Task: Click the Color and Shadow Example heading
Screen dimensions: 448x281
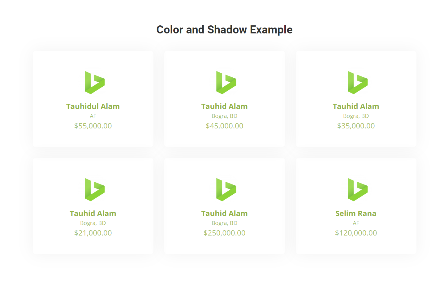Action: [224, 30]
